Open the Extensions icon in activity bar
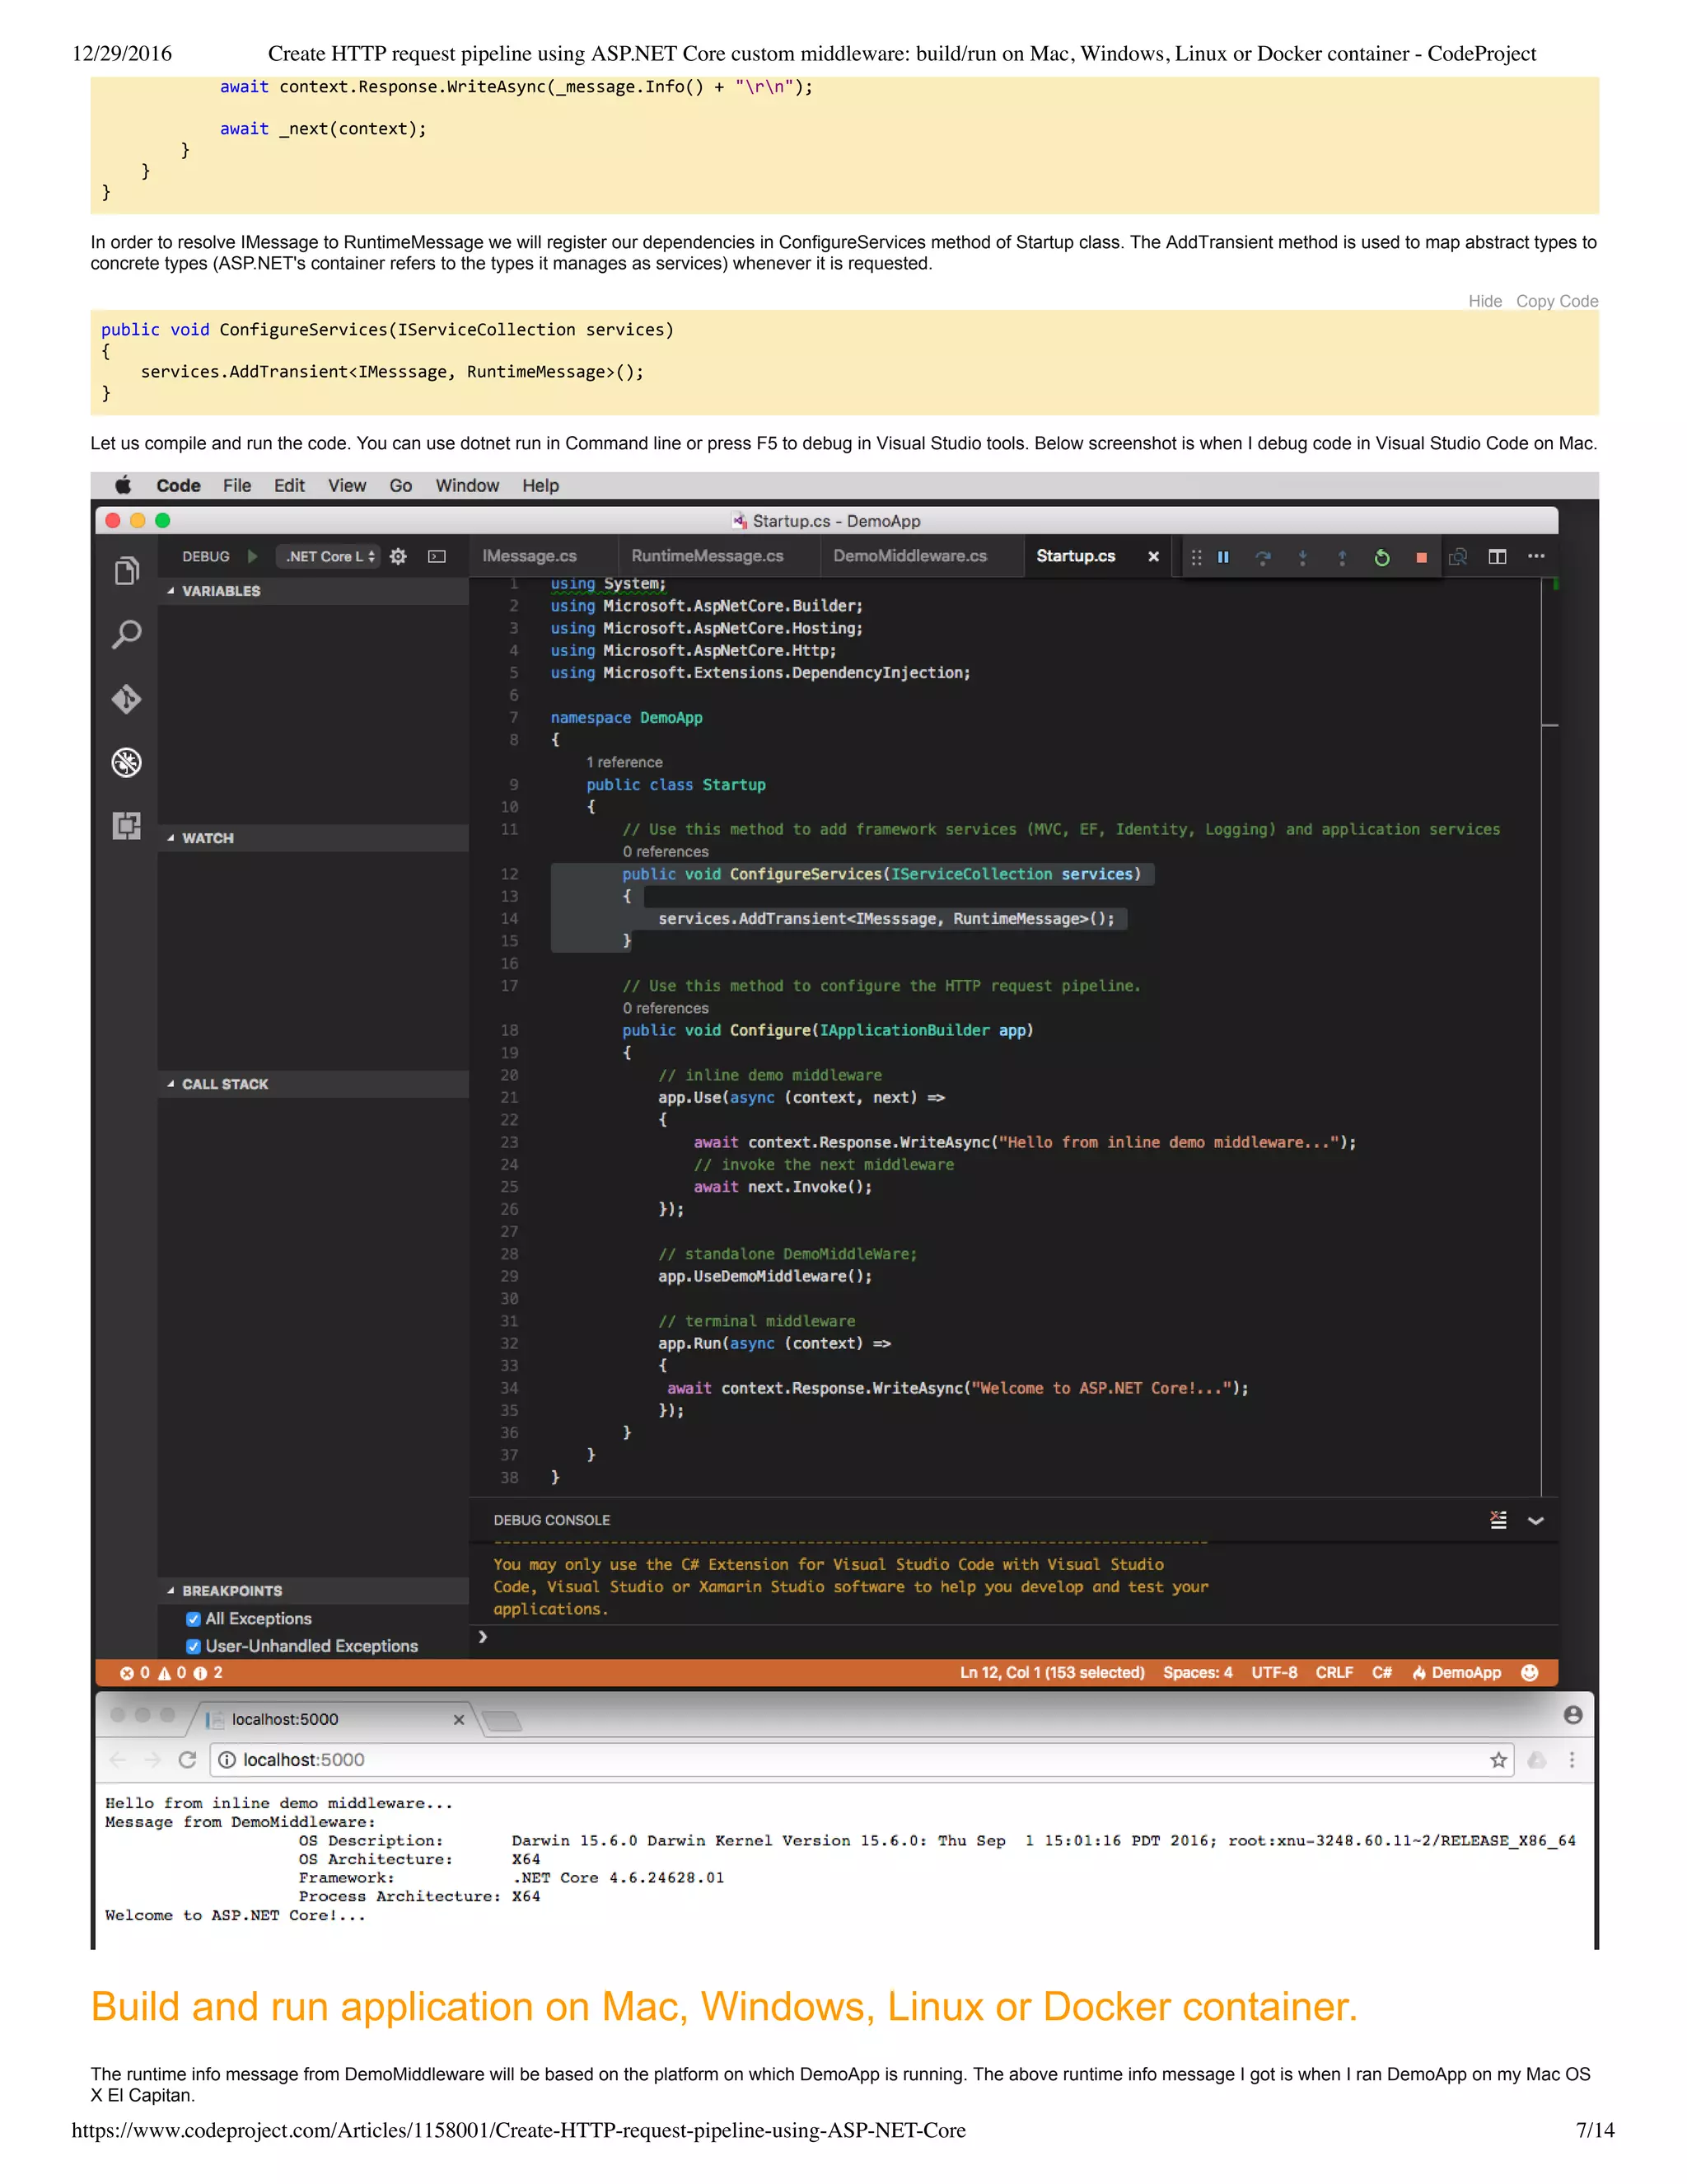The height and width of the screenshot is (2184, 1687). coord(126,826)
